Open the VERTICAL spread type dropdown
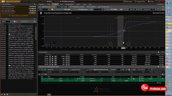The height and width of the screenshot is (96, 172). click(53, 79)
